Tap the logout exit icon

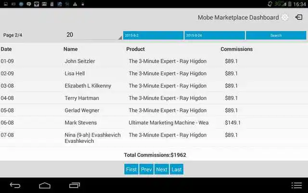pos(299,17)
